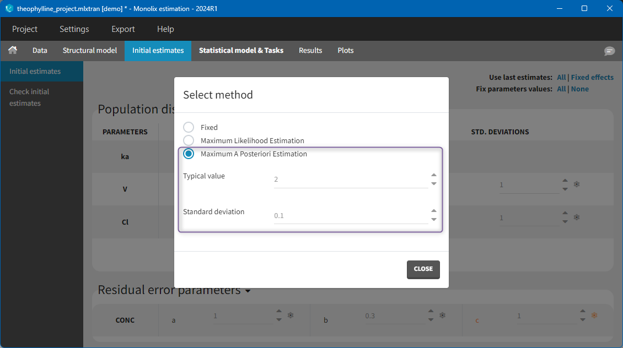623x348 pixels.
Task: Click the Fixed effects link
Action: point(592,78)
